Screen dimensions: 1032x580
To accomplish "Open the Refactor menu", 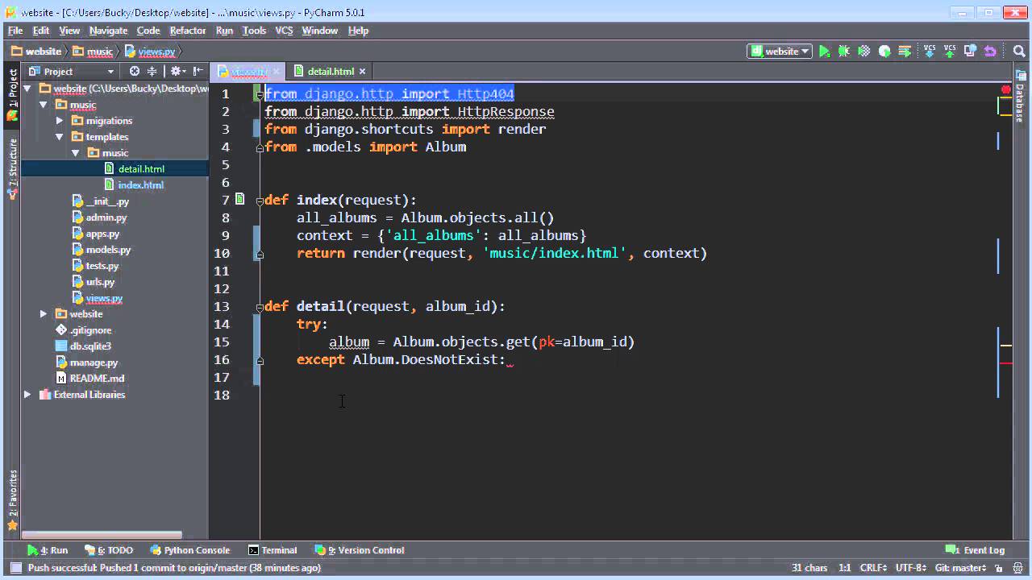I will 188,31.
